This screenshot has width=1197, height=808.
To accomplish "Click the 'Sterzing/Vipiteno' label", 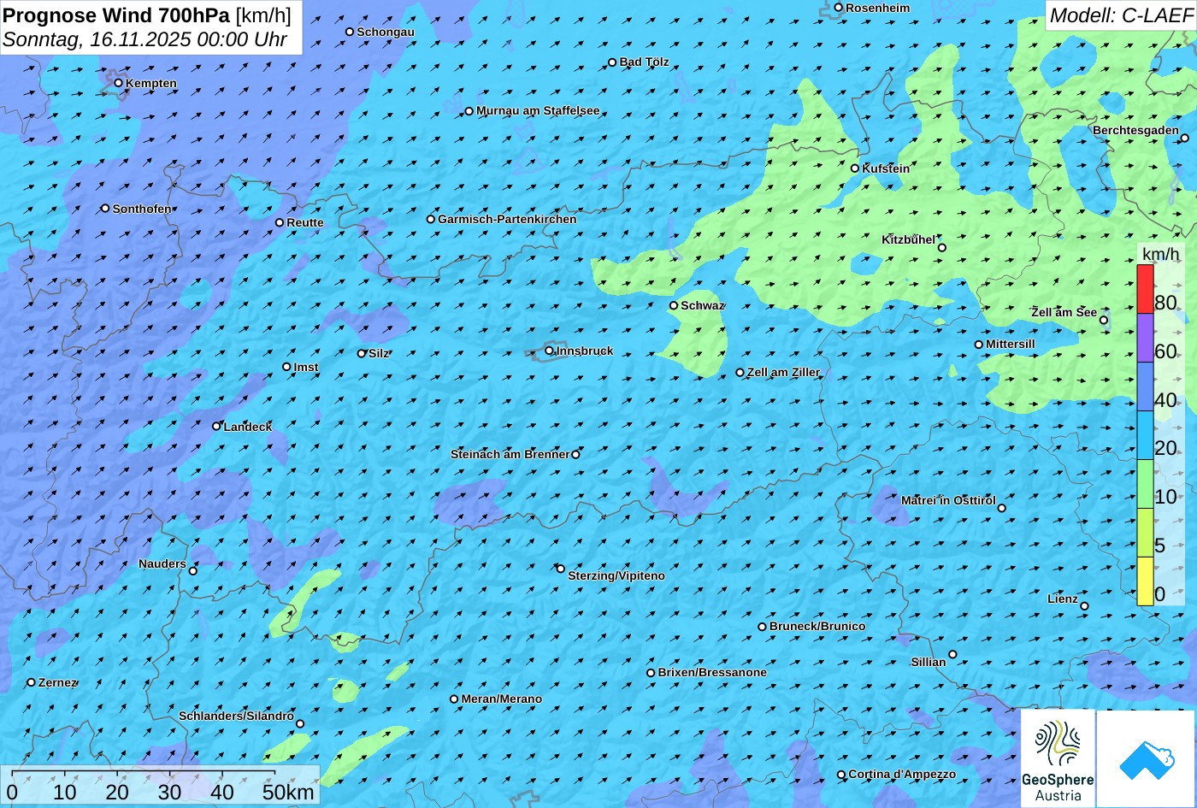I will pyautogui.click(x=616, y=575).
